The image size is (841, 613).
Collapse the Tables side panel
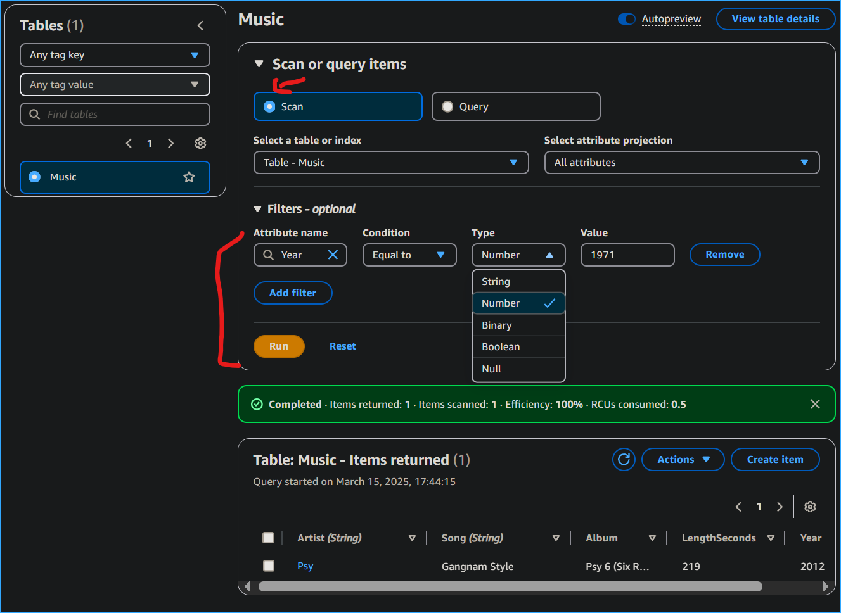pyautogui.click(x=200, y=26)
